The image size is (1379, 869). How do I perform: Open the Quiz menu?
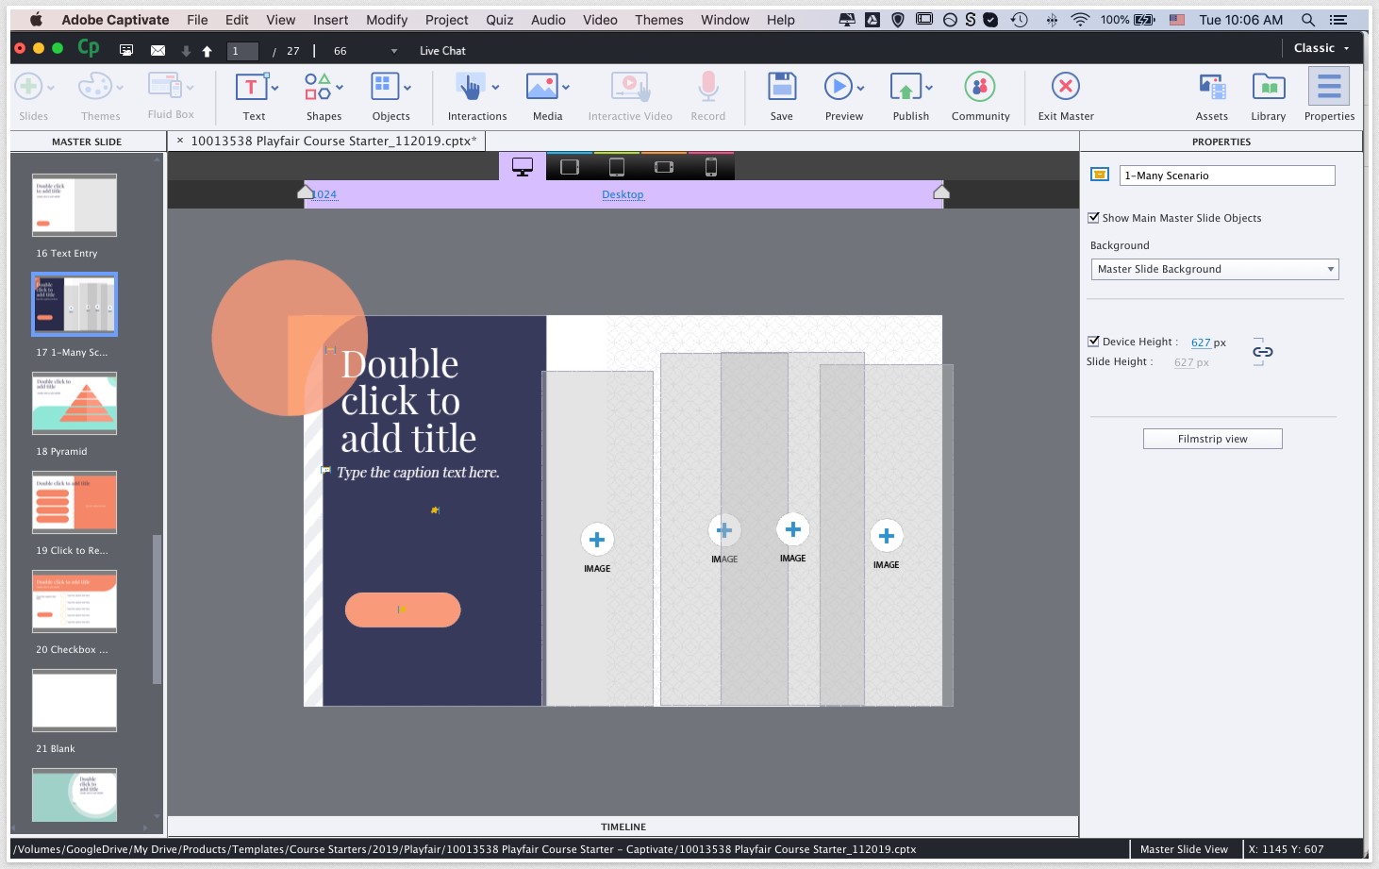pos(499,20)
